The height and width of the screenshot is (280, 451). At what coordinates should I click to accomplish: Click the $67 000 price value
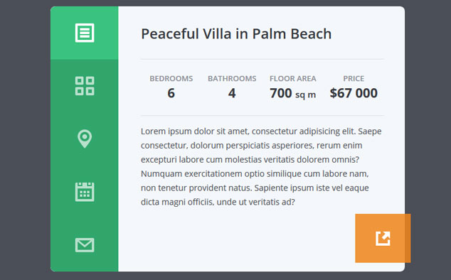(354, 93)
